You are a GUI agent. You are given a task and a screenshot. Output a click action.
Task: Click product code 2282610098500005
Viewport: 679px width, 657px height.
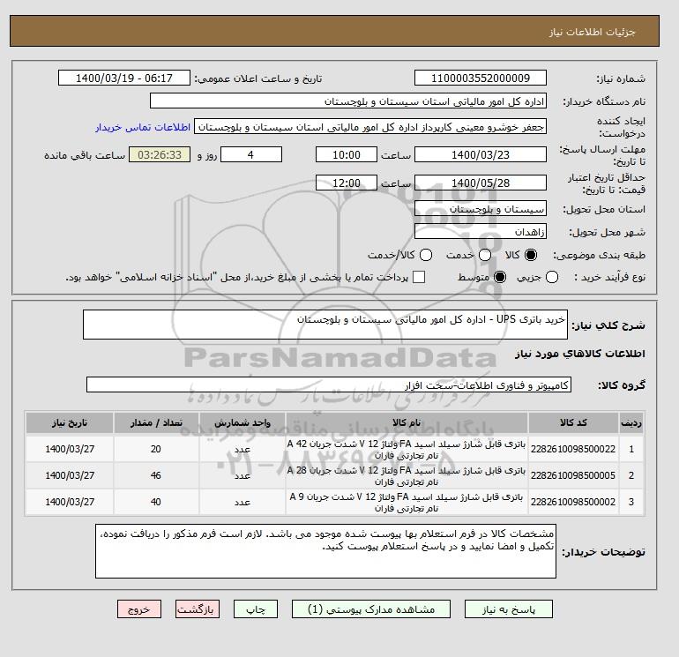573,475
